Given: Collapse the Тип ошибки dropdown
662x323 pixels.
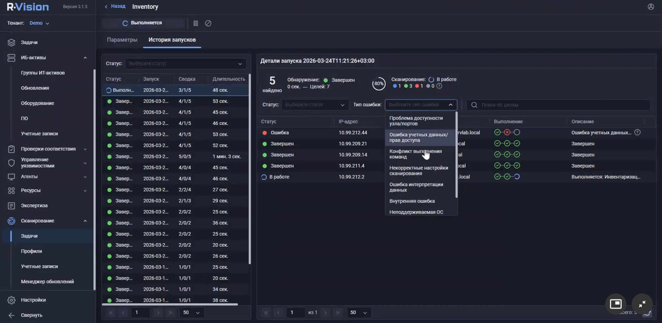Looking at the screenshot, I should [x=450, y=105].
